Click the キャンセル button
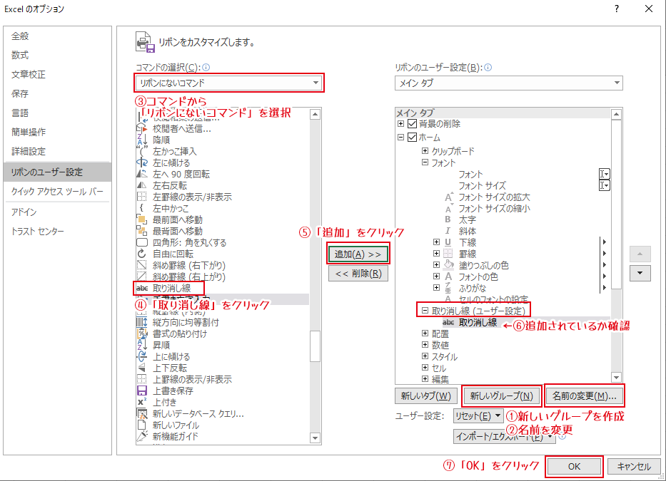 tap(634, 466)
